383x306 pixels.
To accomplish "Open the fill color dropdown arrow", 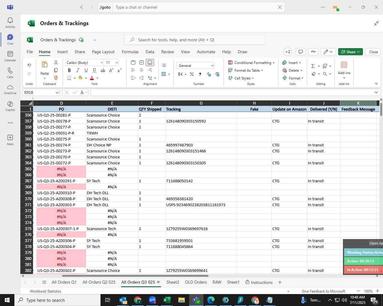I will (86, 78).
